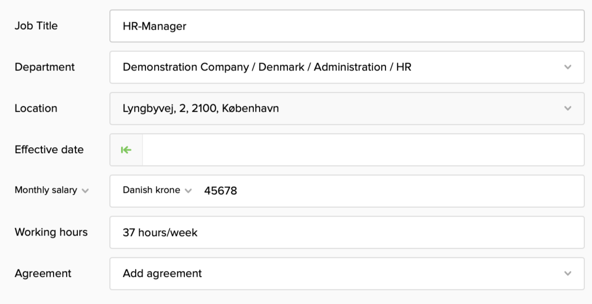Click the chevron arrow in the Location field
592x304 pixels.
[568, 108]
